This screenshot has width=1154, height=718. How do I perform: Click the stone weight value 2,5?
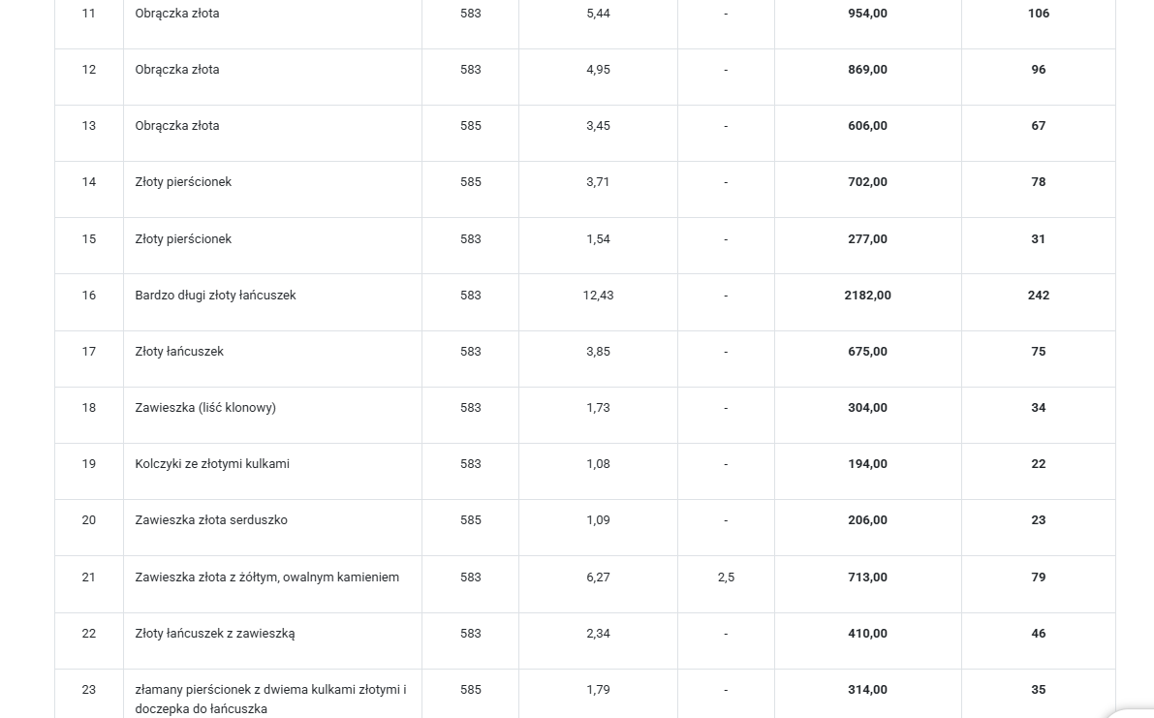tap(726, 578)
